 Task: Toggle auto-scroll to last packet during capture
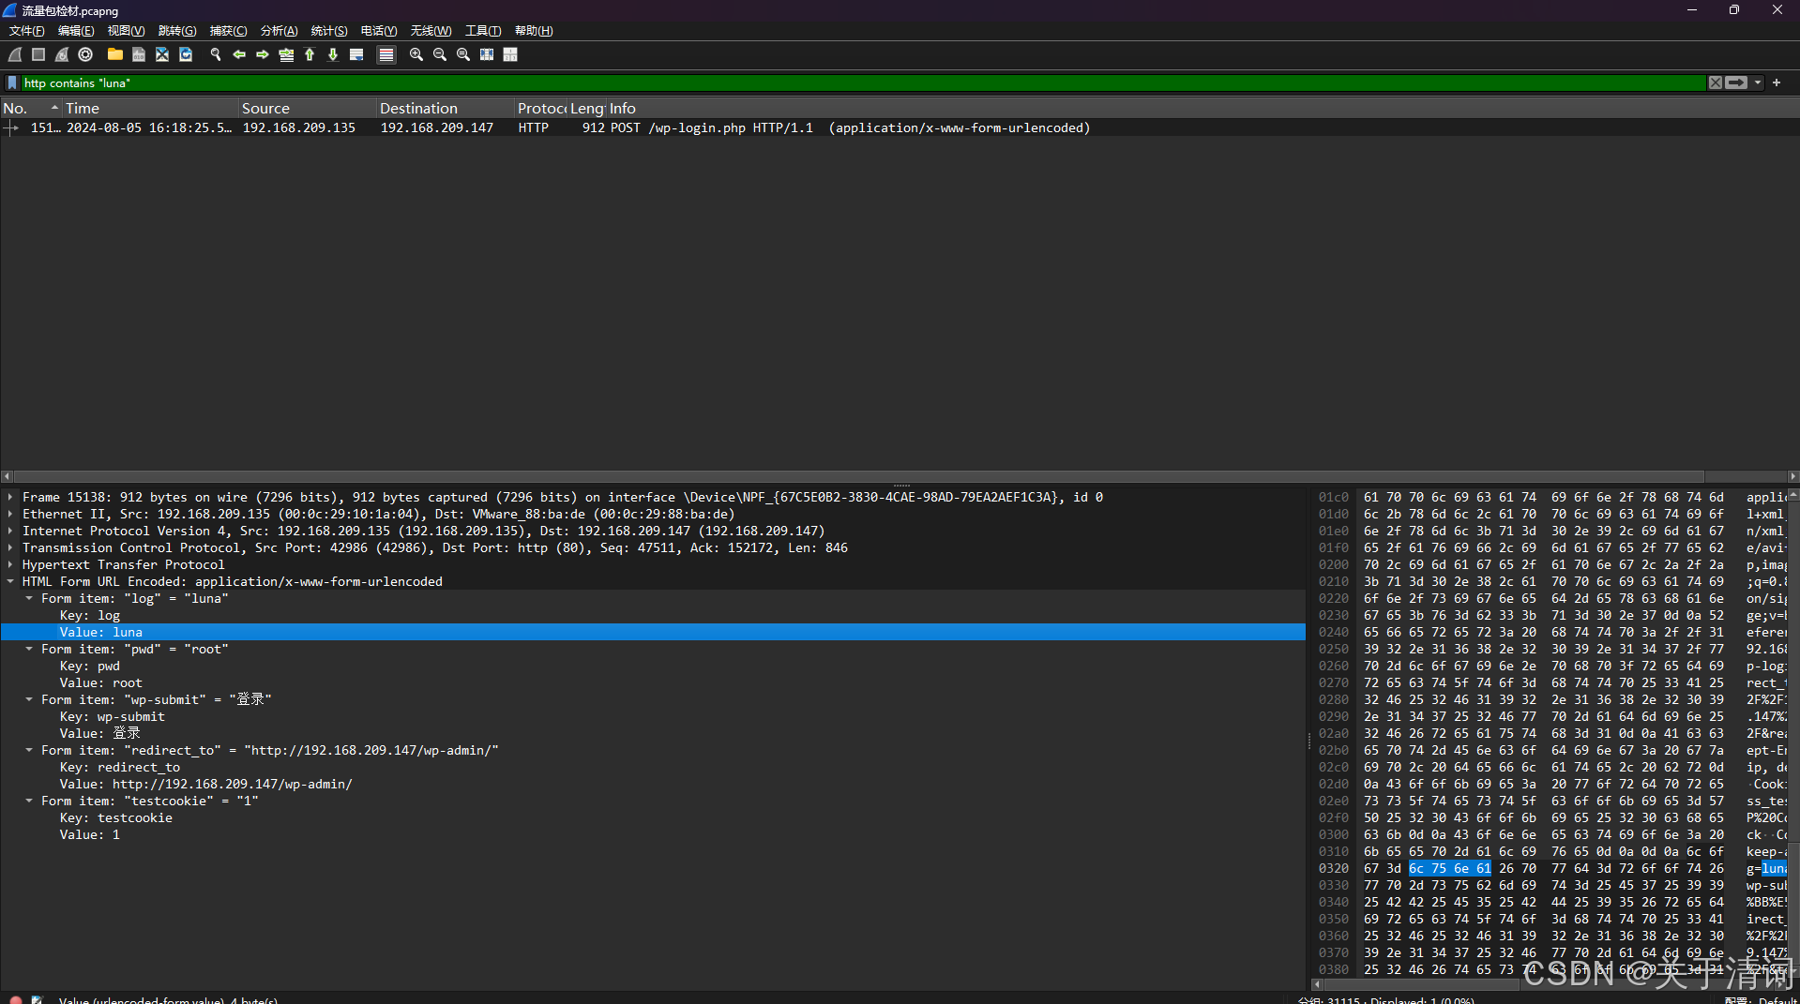(356, 55)
